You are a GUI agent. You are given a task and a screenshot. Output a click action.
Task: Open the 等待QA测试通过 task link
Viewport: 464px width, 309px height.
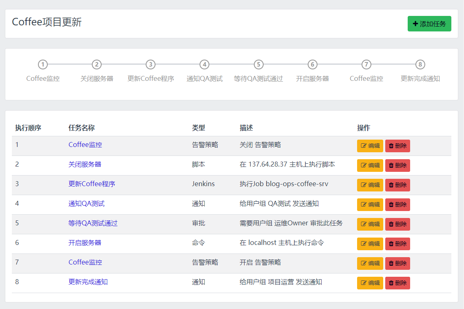93,223
